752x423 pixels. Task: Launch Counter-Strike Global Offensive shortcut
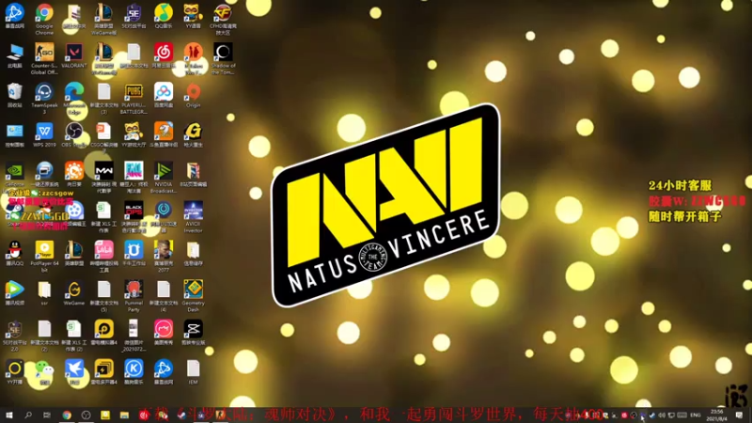(44, 58)
